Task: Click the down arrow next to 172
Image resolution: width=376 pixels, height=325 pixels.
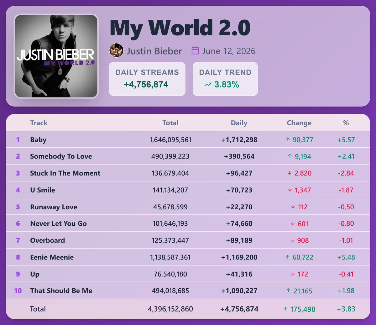Action: click(293, 274)
